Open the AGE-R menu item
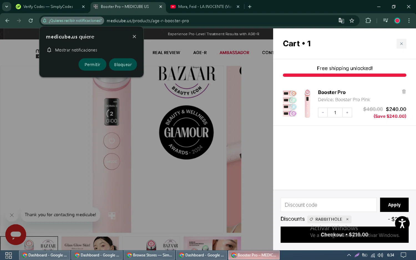 [200, 53]
